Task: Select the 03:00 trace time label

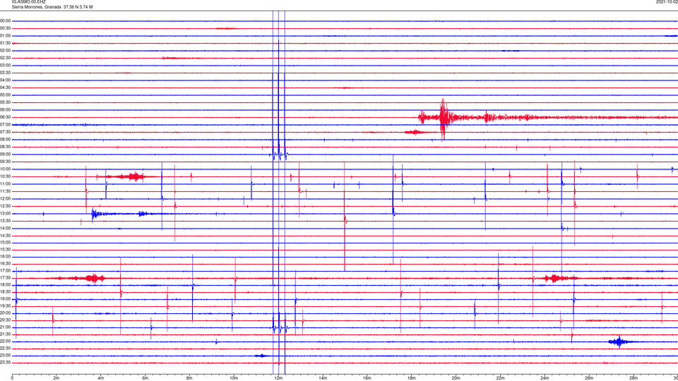Action: click(x=6, y=65)
